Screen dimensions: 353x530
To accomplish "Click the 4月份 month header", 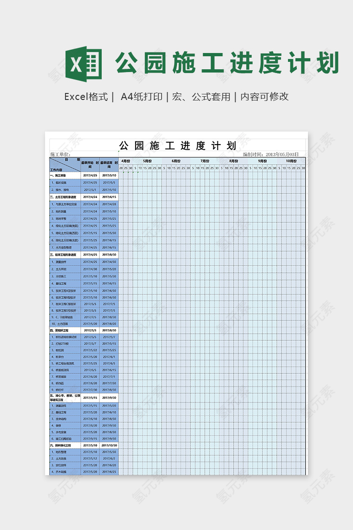I will tap(126, 161).
